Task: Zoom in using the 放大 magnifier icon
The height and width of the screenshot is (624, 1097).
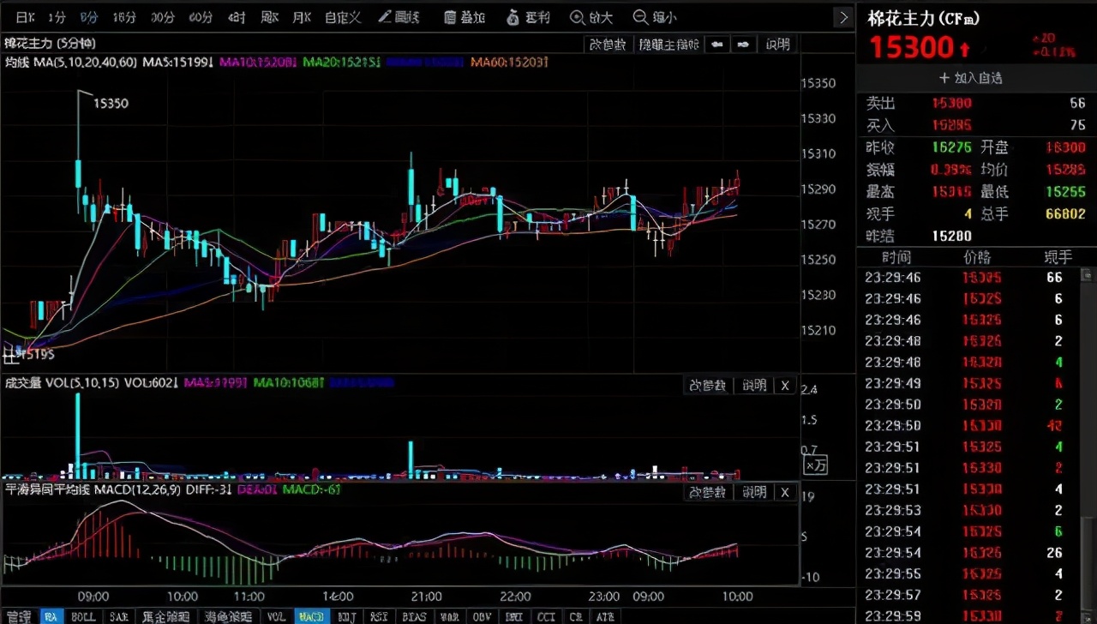Action: coord(591,16)
